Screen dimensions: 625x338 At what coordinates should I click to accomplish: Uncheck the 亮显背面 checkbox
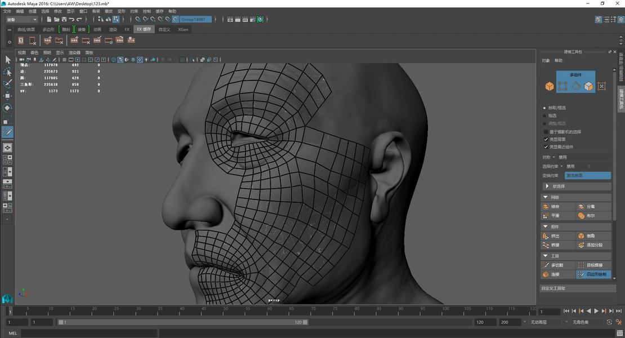click(546, 139)
